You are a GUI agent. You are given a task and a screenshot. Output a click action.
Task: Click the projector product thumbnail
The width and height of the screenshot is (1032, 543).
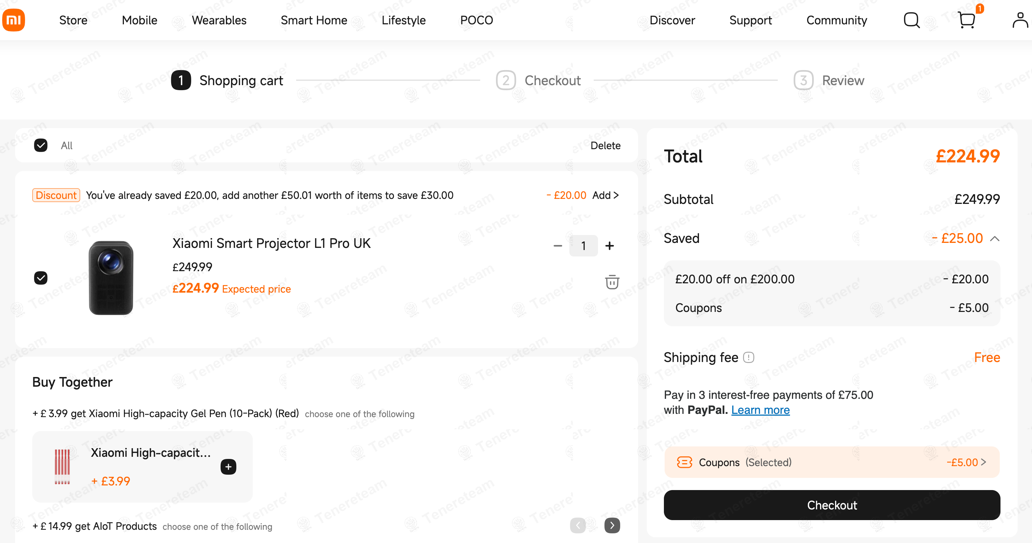point(111,278)
